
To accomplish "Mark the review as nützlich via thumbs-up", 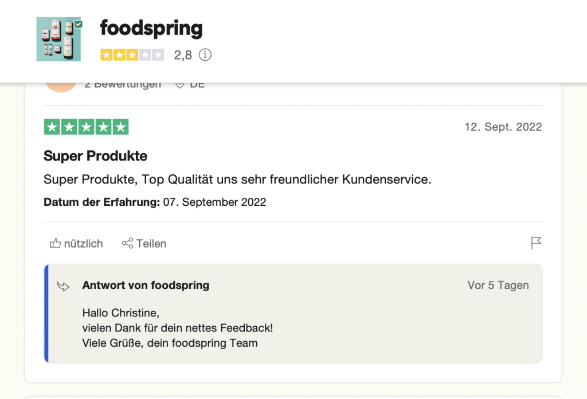I will coord(56,243).
